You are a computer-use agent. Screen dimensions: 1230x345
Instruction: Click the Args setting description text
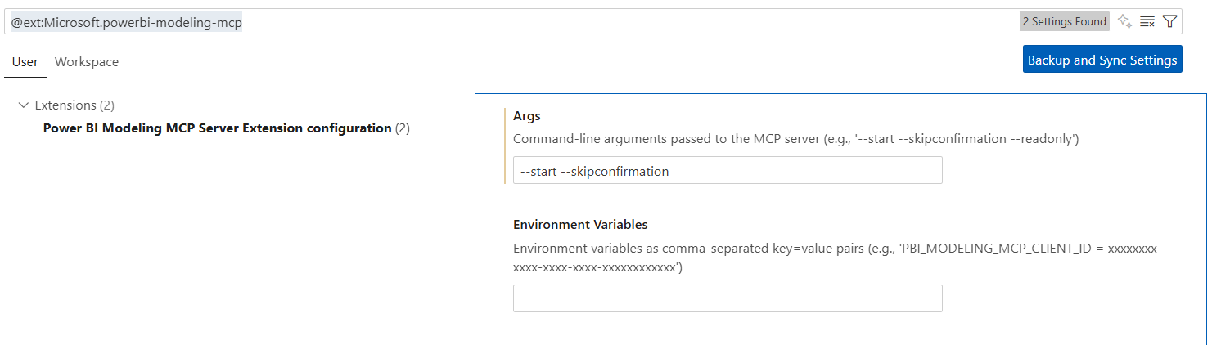pyautogui.click(x=795, y=139)
